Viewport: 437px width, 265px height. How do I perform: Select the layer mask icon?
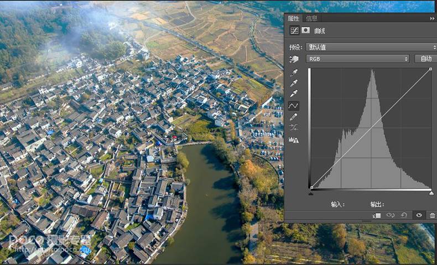point(306,30)
